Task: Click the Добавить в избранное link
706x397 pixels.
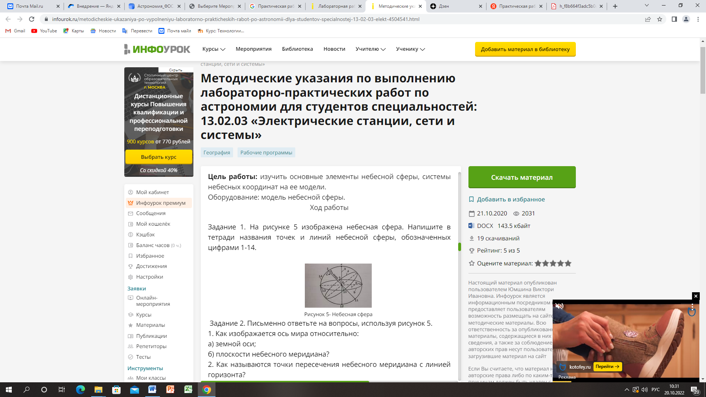Action: click(511, 199)
